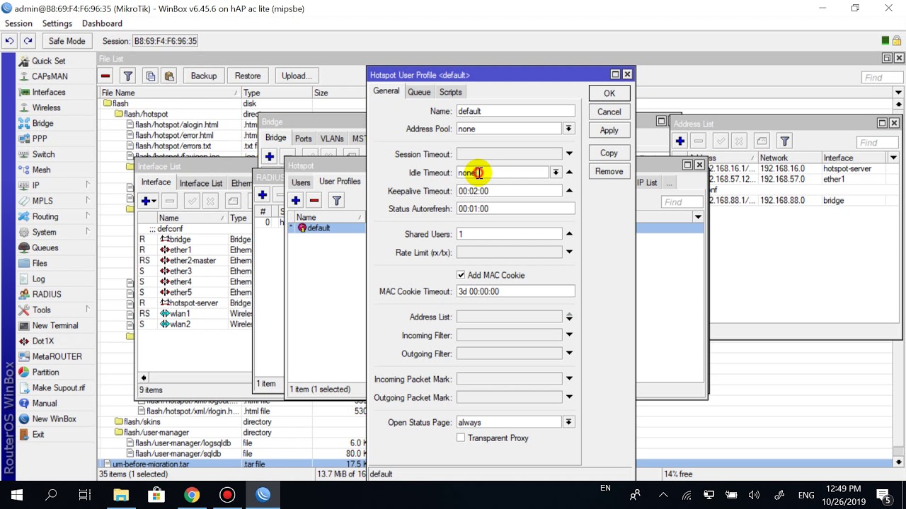This screenshot has height=509, width=906.
Task: Open the Queues sidebar entry
Action: 45,247
